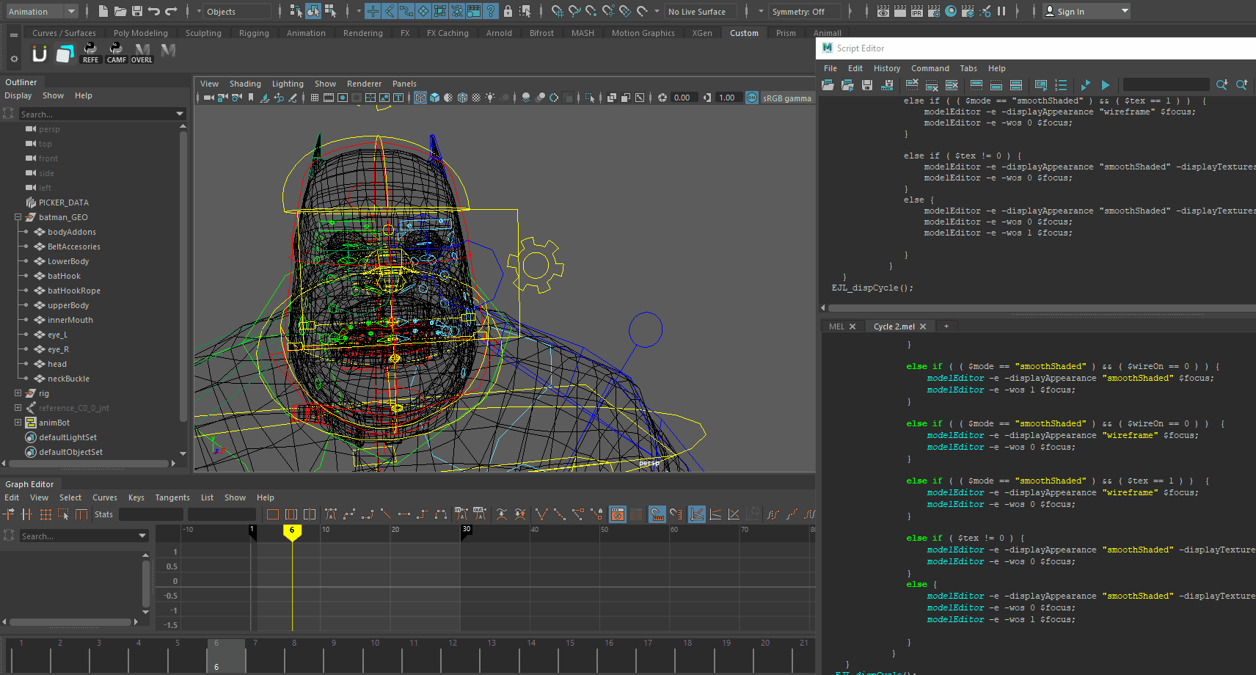Open the Animation menu set dropdown
Screen dimensions: 1256x675
[40, 11]
